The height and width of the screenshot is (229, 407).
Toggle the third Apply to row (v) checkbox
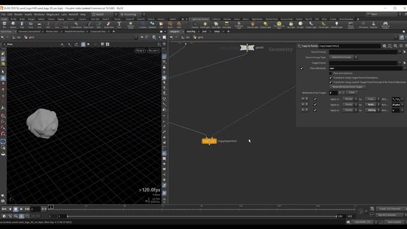coord(315,110)
